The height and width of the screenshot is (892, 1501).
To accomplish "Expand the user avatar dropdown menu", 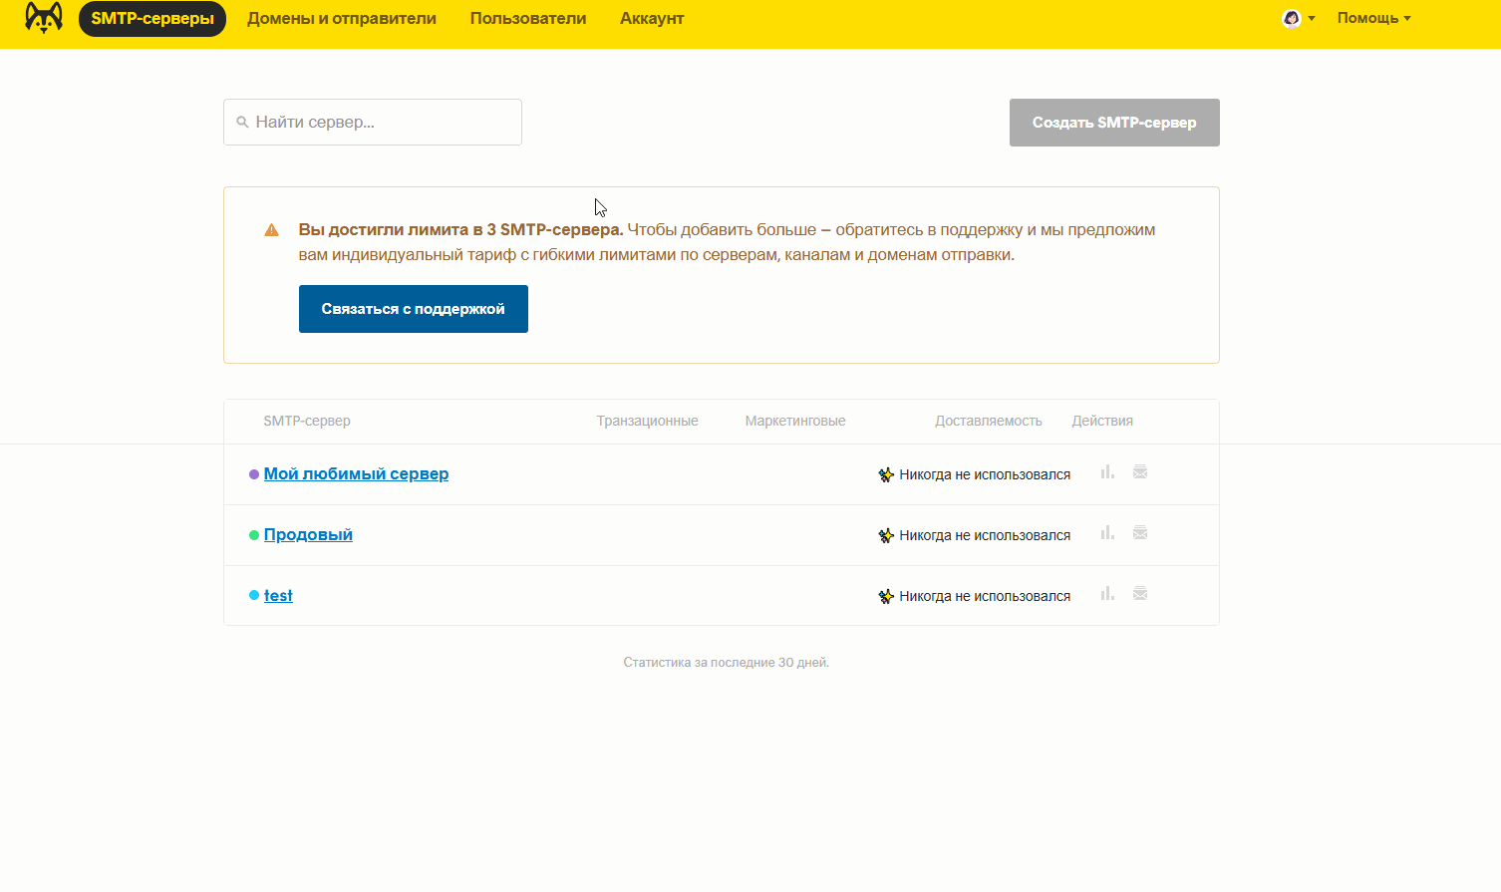I will coord(1298,18).
